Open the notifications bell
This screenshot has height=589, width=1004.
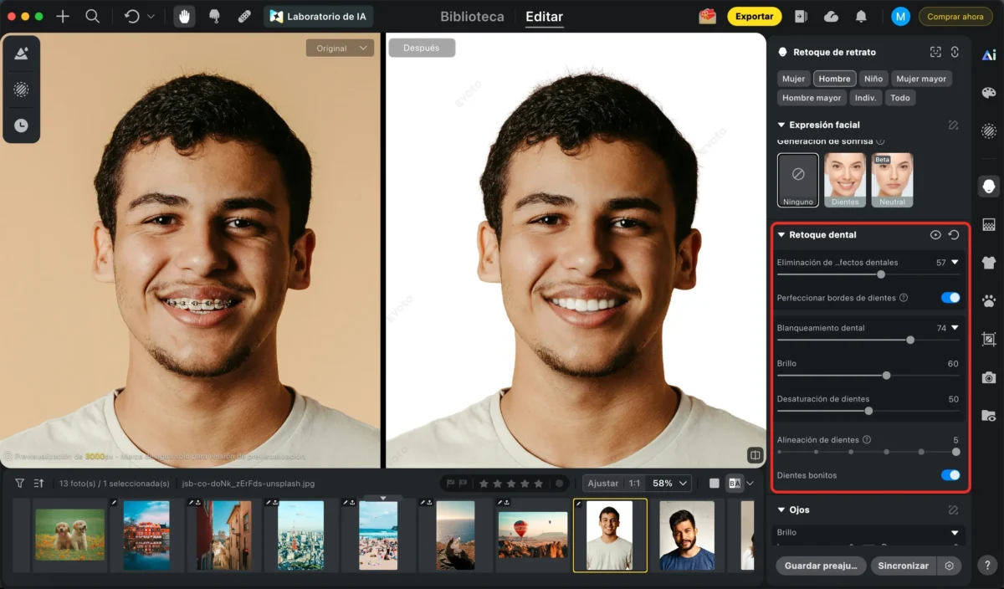point(860,17)
